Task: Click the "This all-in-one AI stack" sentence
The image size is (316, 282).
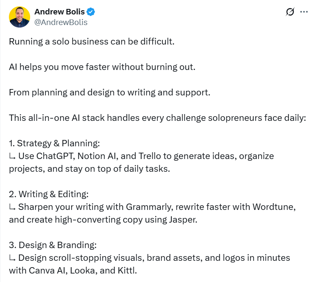Action: click(x=157, y=117)
